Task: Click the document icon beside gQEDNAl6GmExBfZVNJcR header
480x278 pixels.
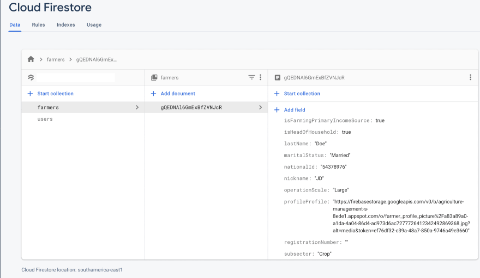Action: 277,77
